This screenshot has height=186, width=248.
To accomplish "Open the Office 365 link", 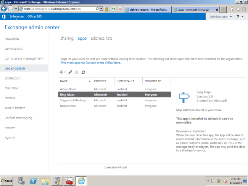I will [34, 17].
